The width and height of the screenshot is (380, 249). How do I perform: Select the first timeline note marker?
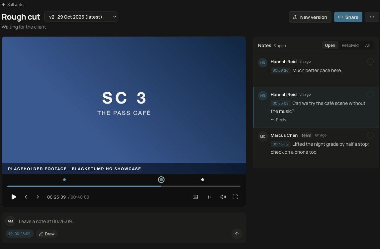tap(64, 180)
